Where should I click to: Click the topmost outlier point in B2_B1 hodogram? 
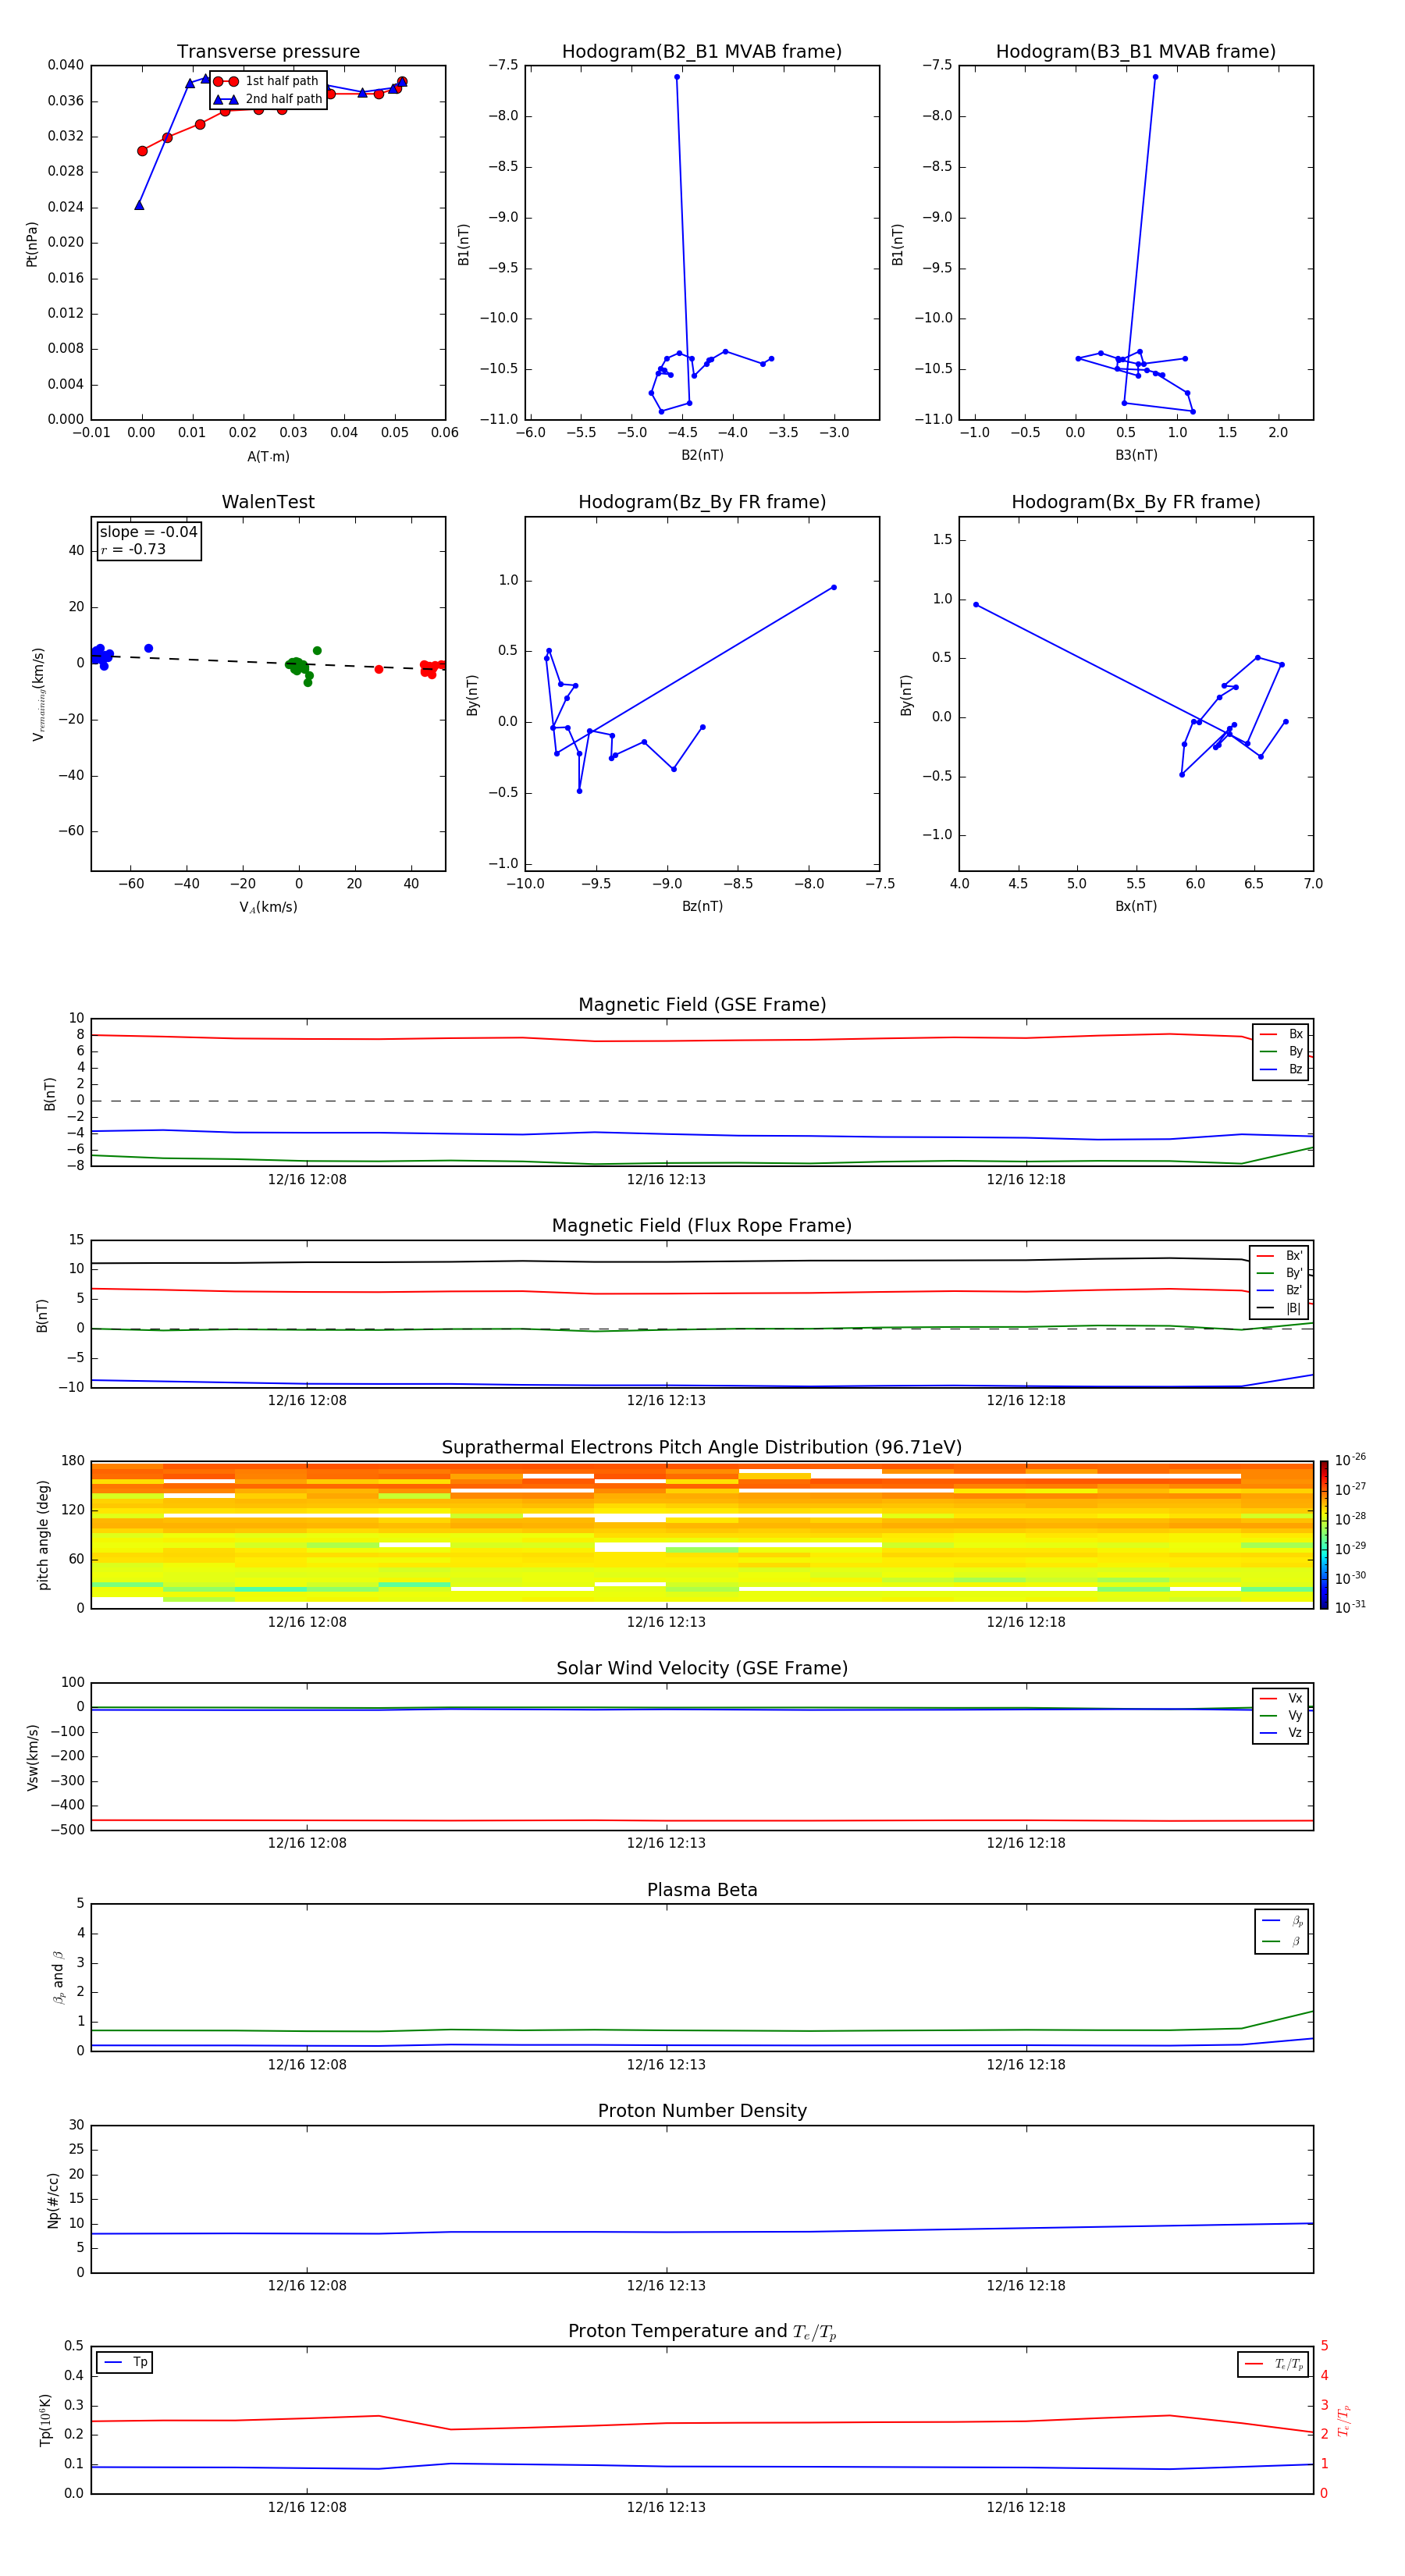pos(677,77)
